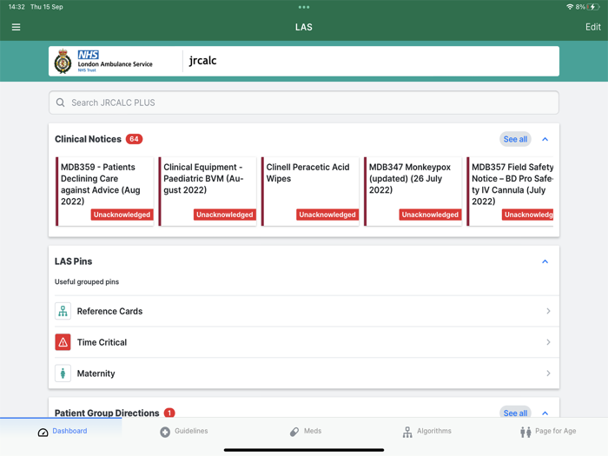
Task: Open the hamburger menu icon
Action: 16,27
